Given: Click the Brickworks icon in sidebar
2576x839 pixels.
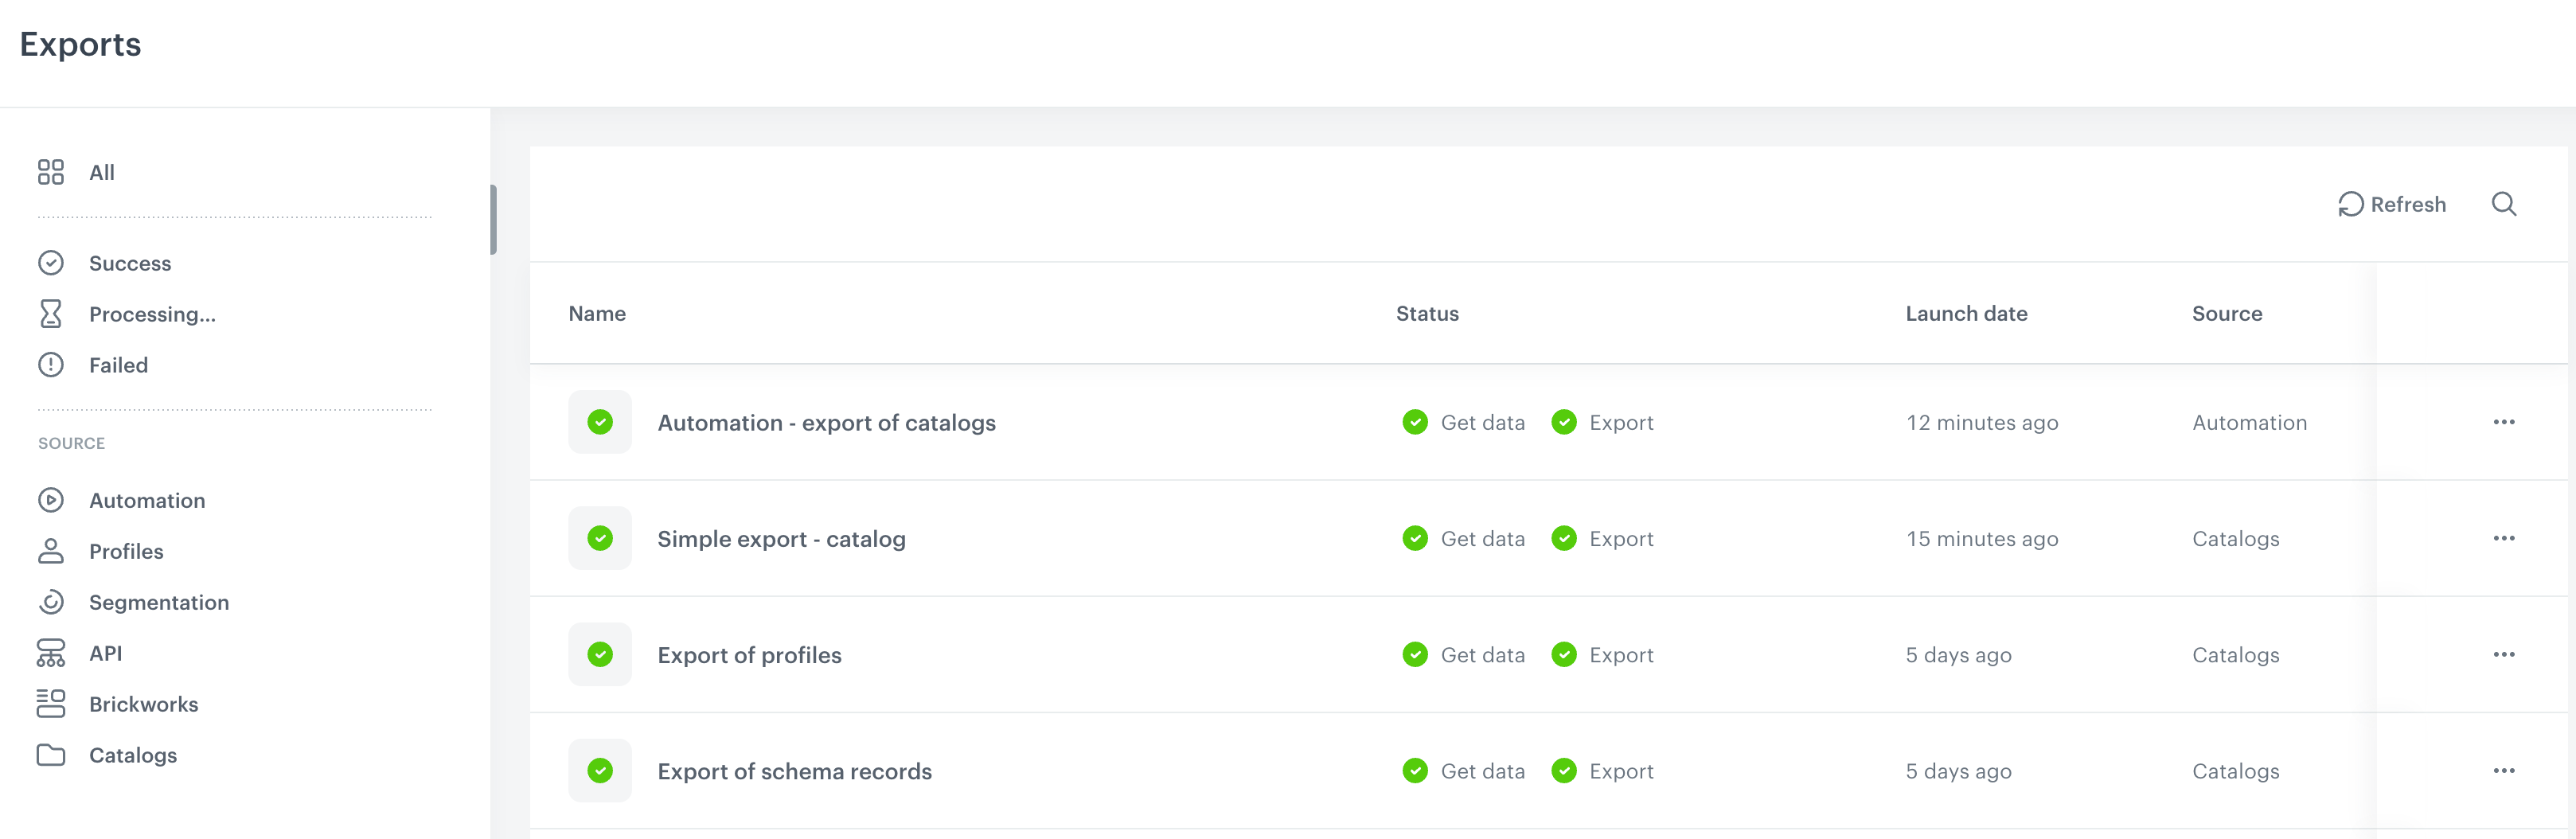Looking at the screenshot, I should coord(51,704).
